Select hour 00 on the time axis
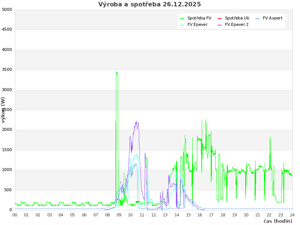The width and height of the screenshot is (300, 225). point(15,215)
